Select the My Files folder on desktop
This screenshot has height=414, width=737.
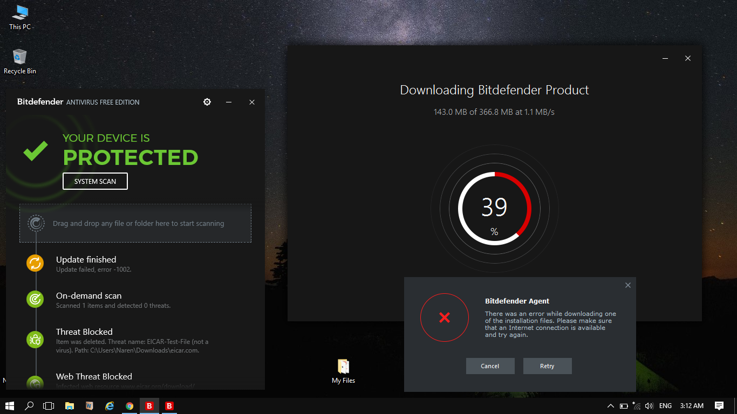point(343,371)
